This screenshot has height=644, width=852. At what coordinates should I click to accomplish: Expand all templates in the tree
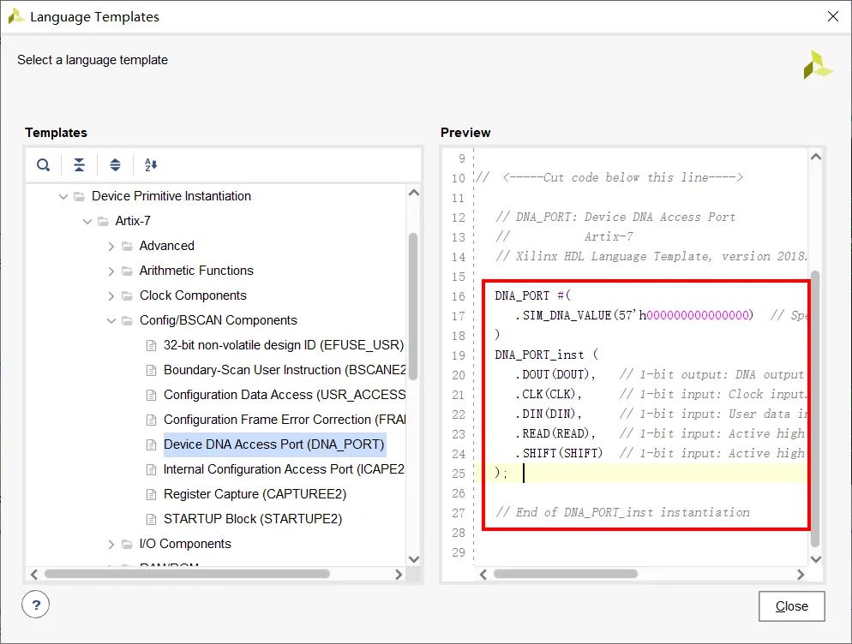[x=115, y=164]
